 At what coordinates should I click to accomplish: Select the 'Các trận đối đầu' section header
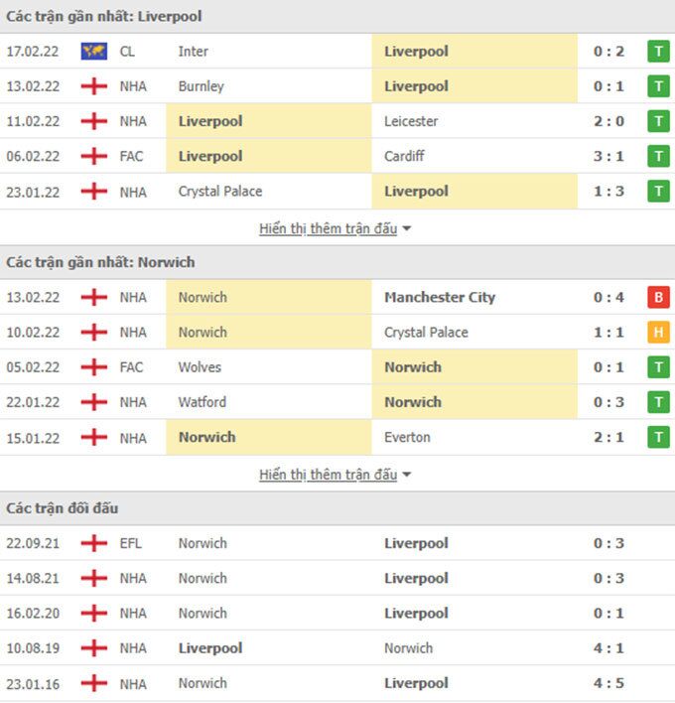coord(63,508)
